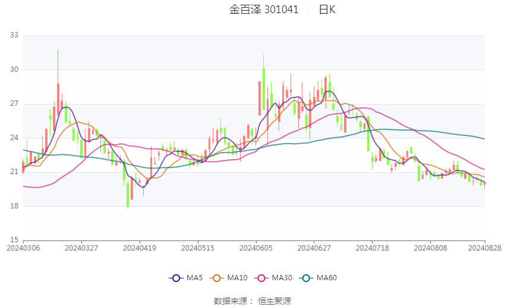The height and width of the screenshot is (307, 505).
Task: Hide the MA30 line via its label
Action: 282,278
